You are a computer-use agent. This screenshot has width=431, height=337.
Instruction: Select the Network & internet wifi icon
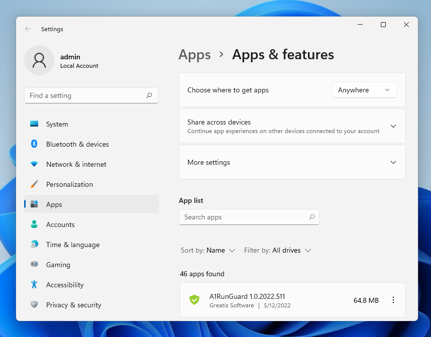pos(34,164)
